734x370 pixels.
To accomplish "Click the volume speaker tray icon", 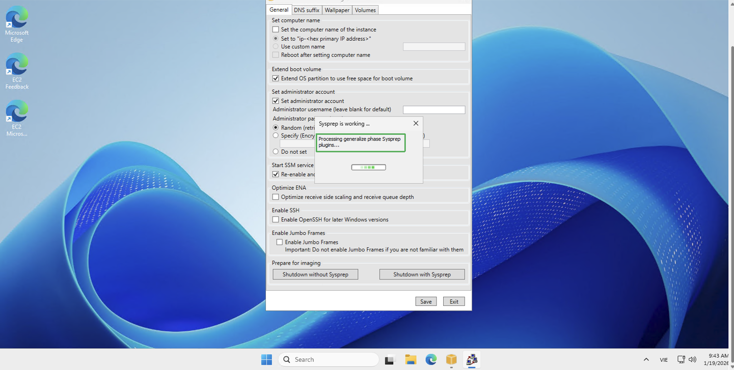I will point(692,359).
